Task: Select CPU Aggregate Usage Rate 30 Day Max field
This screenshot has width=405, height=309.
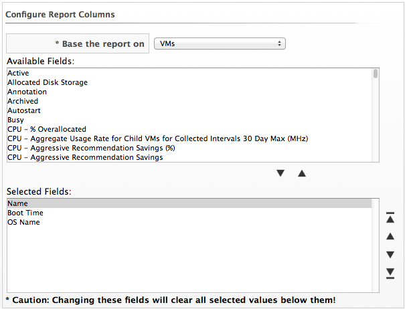Action: [x=157, y=138]
